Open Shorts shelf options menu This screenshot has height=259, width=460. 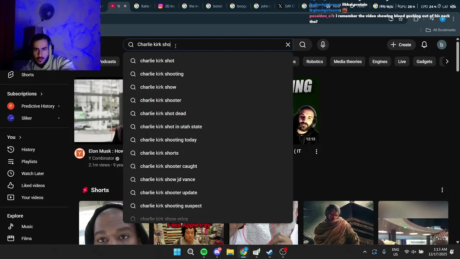[x=442, y=190]
